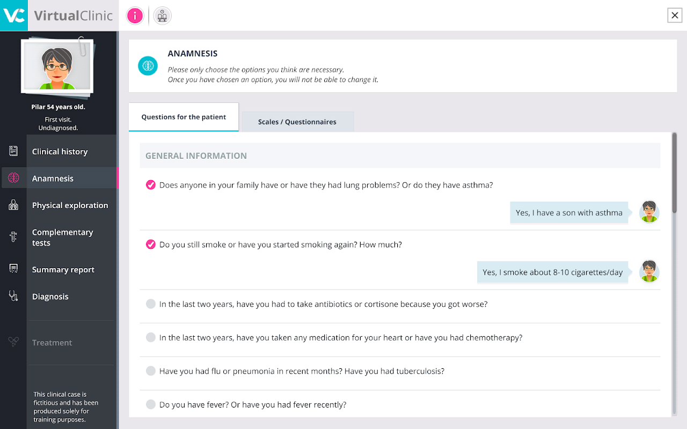Go to Summary report section
This screenshot has height=429, width=687.
coord(63,270)
